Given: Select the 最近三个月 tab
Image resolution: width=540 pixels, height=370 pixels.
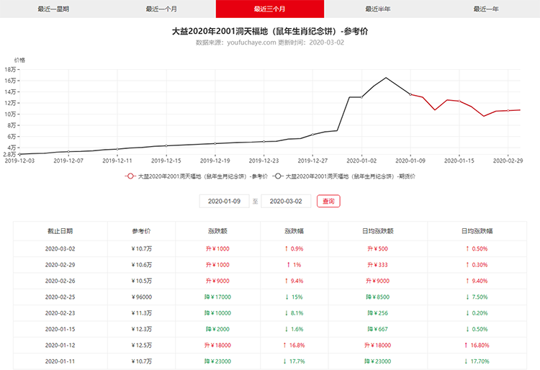Looking at the screenshot, I should tap(270, 9).
